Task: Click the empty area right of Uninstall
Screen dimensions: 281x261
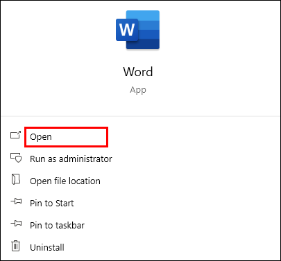Action: (171, 248)
